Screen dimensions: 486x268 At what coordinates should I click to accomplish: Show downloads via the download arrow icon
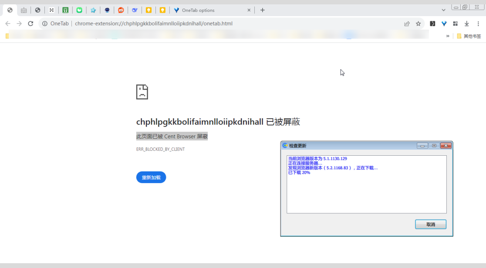(467, 23)
